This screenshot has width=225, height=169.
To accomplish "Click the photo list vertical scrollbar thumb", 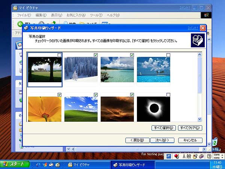I will (199, 75).
